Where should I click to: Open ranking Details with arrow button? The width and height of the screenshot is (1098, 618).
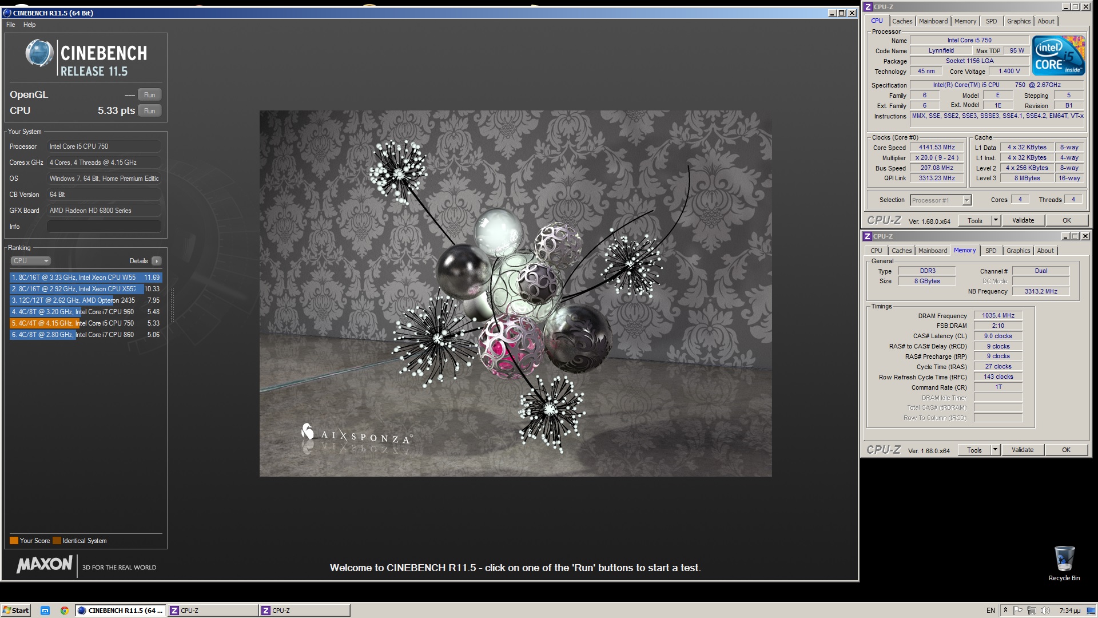(156, 261)
